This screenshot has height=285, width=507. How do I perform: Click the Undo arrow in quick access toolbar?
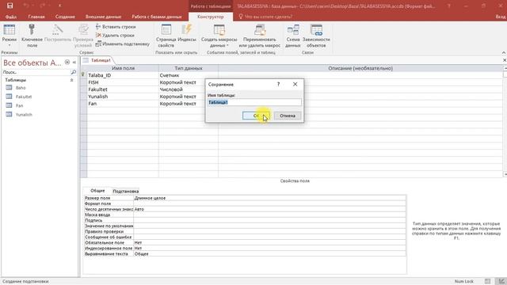point(26,6)
